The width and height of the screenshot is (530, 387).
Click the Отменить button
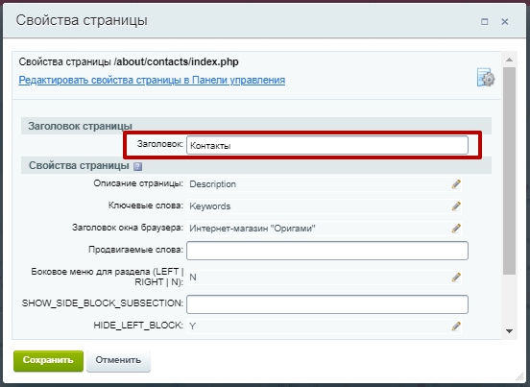click(118, 361)
